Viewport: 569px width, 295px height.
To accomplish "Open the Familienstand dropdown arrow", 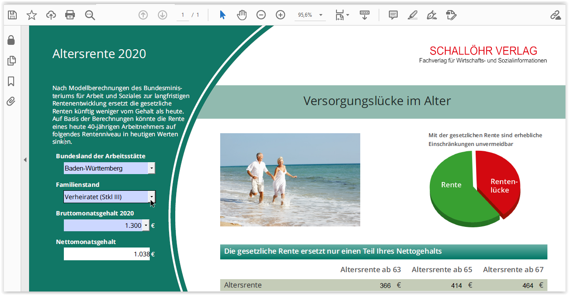I will [x=151, y=197].
